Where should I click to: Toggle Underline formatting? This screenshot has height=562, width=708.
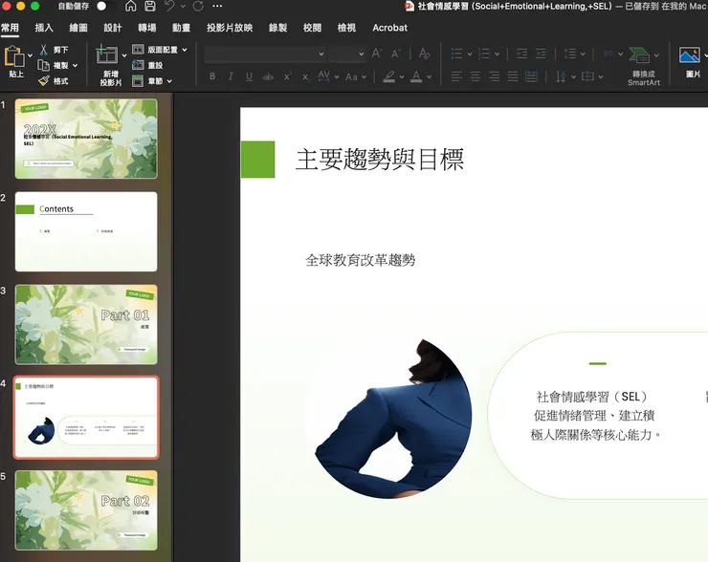coord(249,76)
